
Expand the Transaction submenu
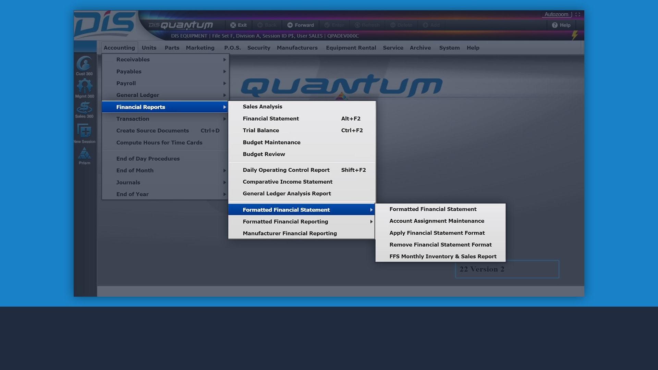point(166,119)
